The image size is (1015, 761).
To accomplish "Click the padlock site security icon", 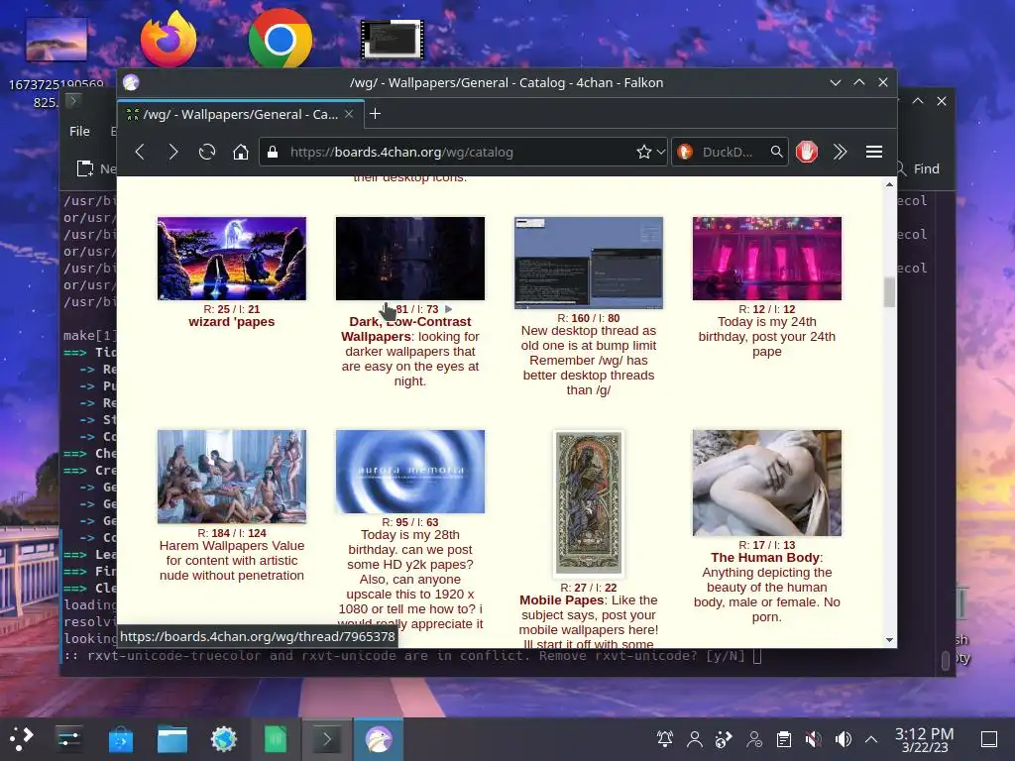I will click(x=273, y=152).
